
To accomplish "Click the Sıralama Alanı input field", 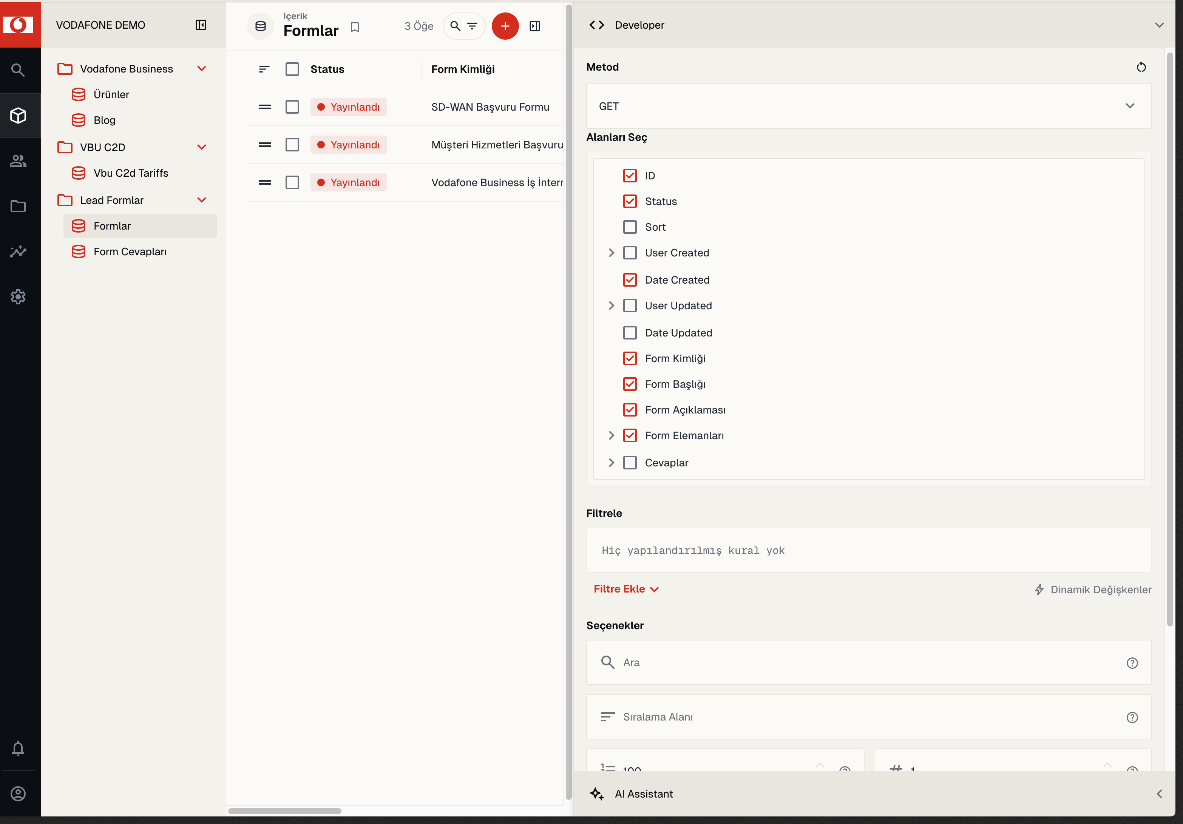I will tap(869, 717).
